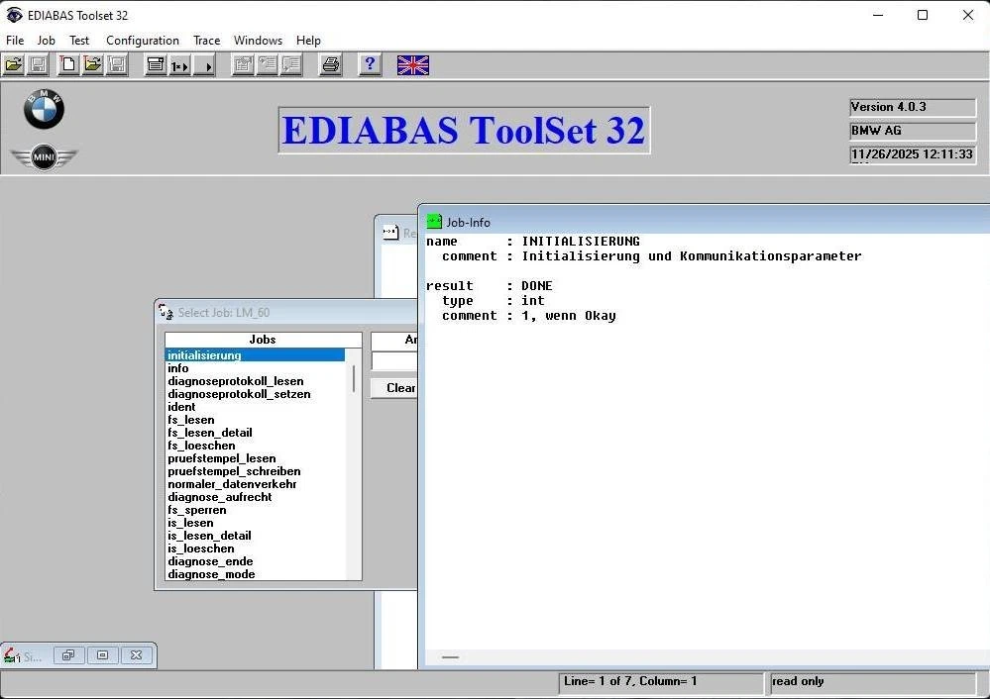
Task: Open help with the blue question mark icon
Action: 370,64
